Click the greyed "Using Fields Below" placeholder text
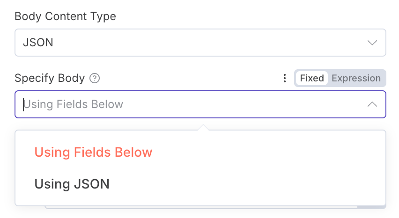The width and height of the screenshot is (399, 218). coord(74,104)
